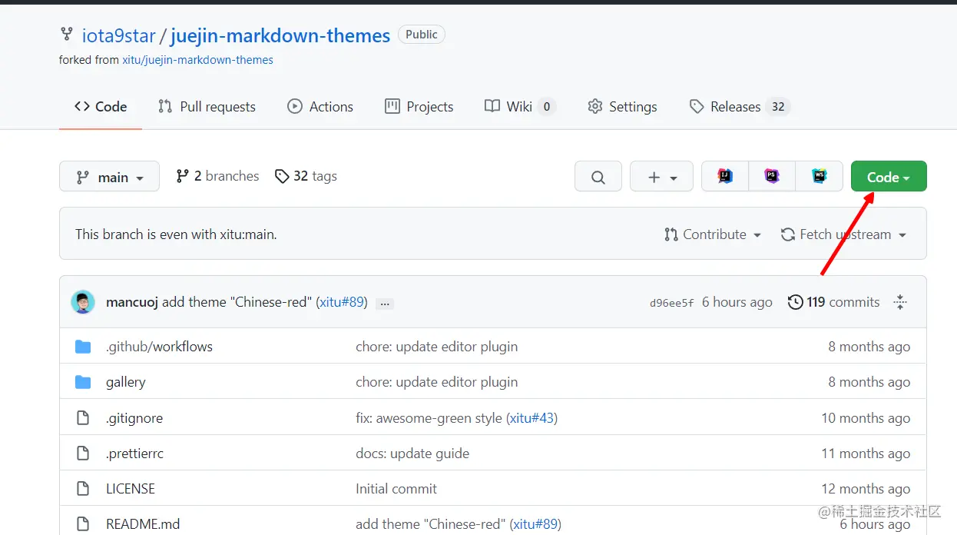Expand the Fetch upstream dropdown
957x535 pixels.
[843, 234]
